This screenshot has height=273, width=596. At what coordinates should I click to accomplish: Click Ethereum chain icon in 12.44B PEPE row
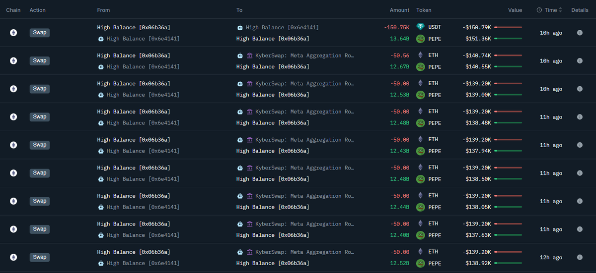13,201
